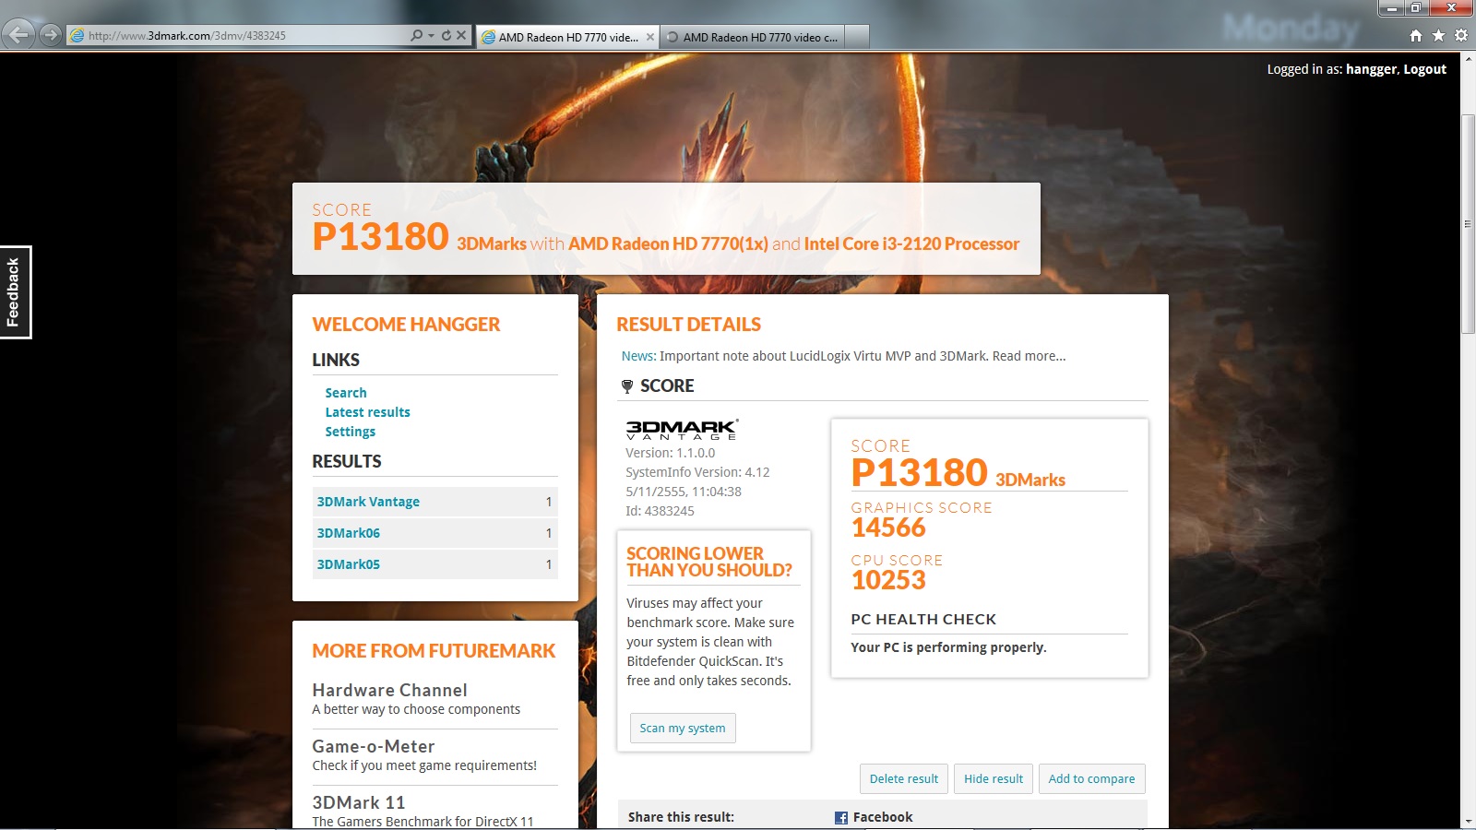Click the text "SystemInfo Version: 4.12"
This screenshot has width=1476, height=830.
click(697, 472)
